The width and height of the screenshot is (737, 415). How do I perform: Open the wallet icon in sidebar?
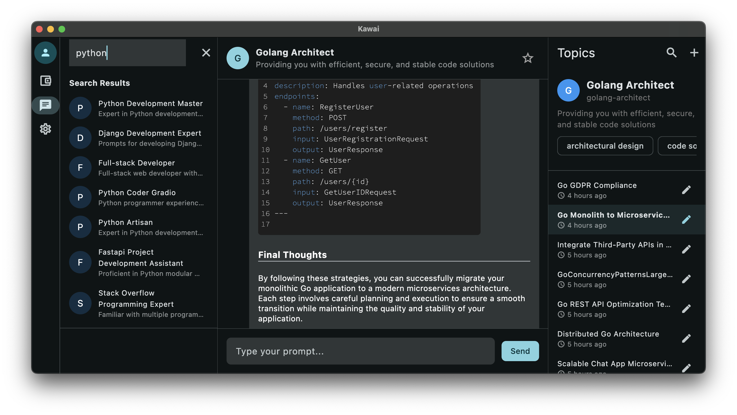46,81
